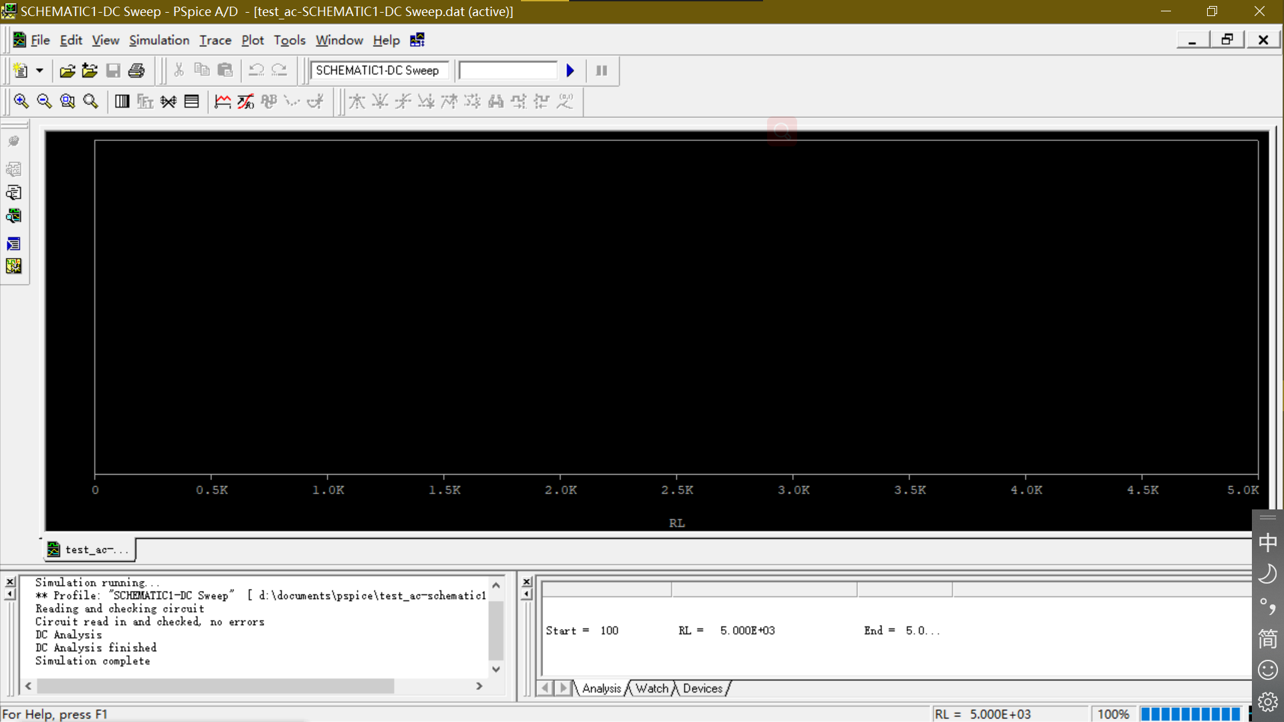The image size is (1284, 722).
Task: Click the Zoom Out magnifier icon
Action: pyautogui.click(x=44, y=101)
